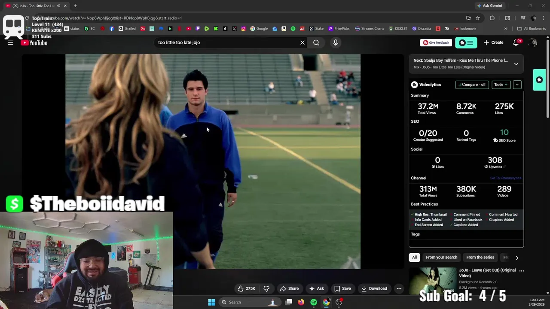The image size is (550, 309).
Task: Open Spotify from the taskbar
Action: [x=314, y=302]
